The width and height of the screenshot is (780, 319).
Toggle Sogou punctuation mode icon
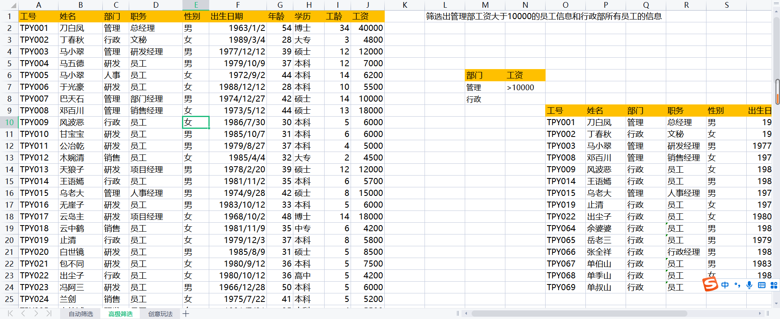click(x=737, y=285)
